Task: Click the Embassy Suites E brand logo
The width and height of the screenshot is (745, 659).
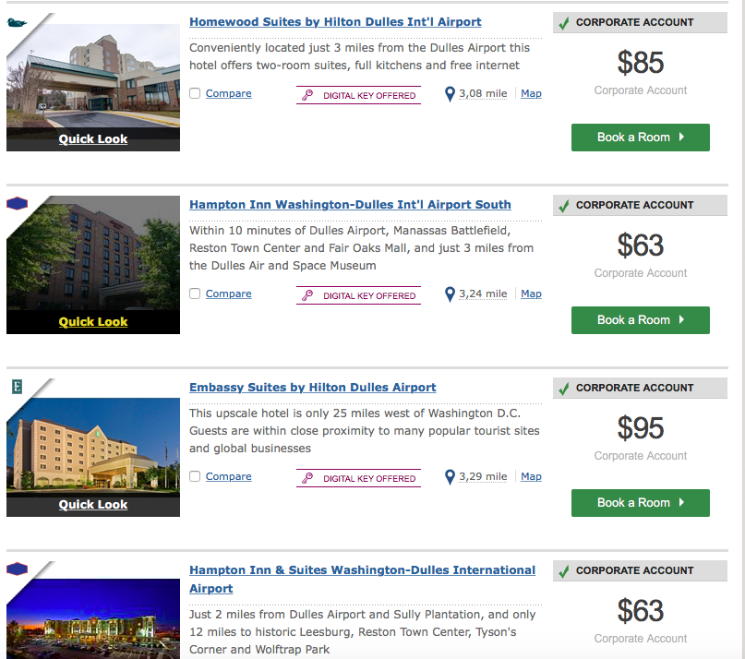Action: tap(18, 387)
